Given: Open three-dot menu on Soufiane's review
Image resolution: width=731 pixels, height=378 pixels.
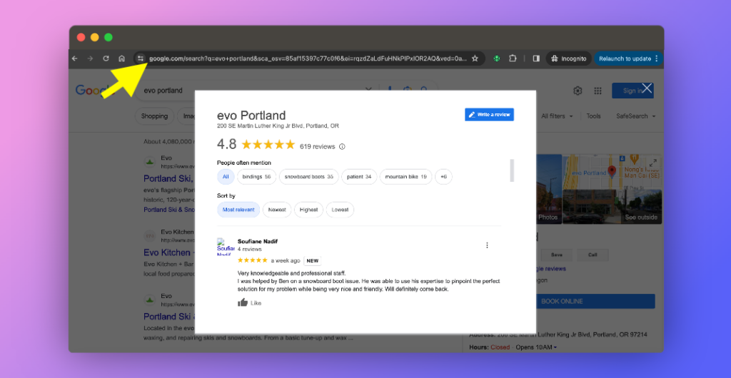Looking at the screenshot, I should point(487,245).
